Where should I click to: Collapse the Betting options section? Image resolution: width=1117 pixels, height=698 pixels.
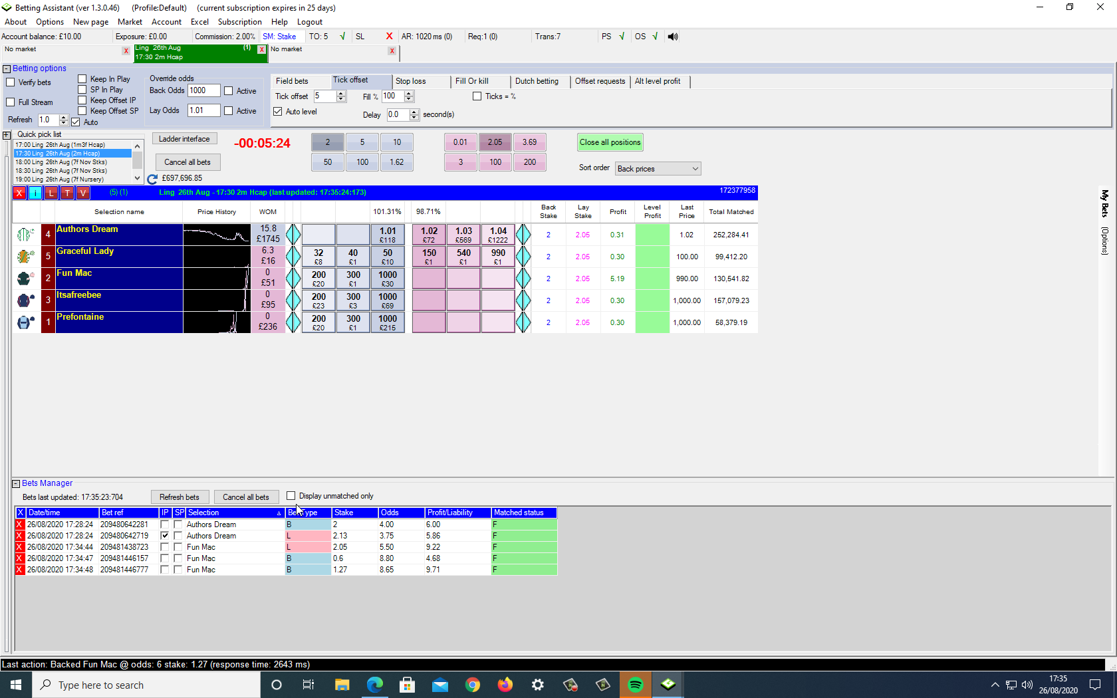(x=7, y=68)
